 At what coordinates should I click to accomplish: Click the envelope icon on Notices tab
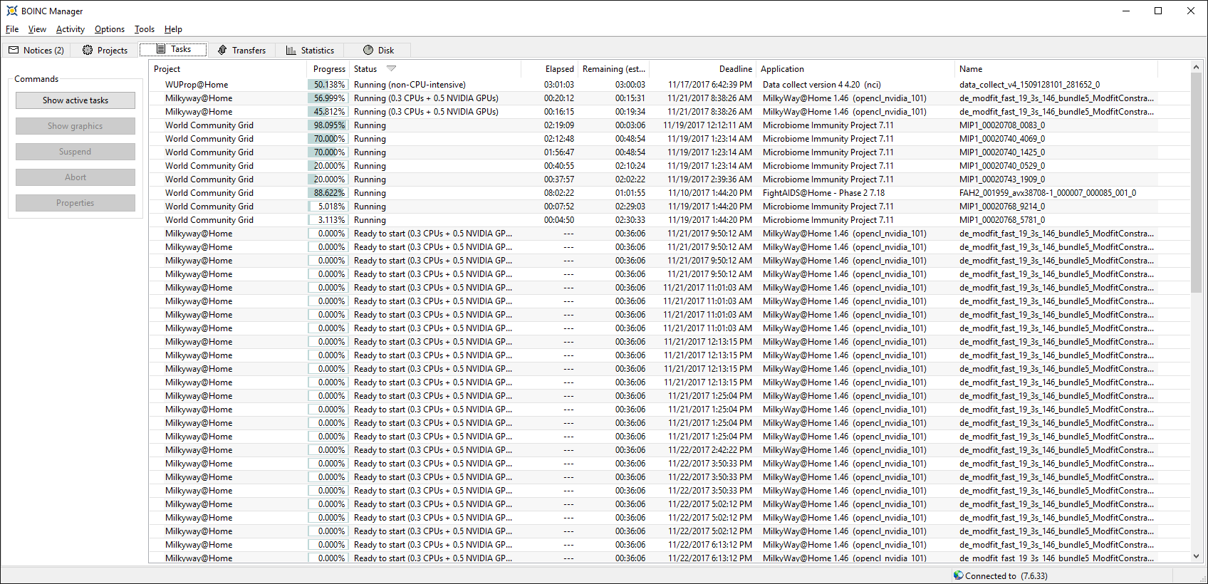(x=14, y=50)
